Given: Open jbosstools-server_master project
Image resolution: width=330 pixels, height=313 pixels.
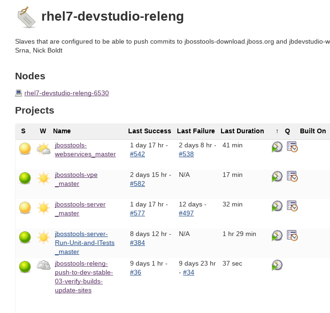Looking at the screenshot, I should pos(80,209).
